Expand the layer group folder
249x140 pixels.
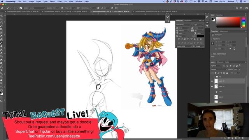coord(215,77)
